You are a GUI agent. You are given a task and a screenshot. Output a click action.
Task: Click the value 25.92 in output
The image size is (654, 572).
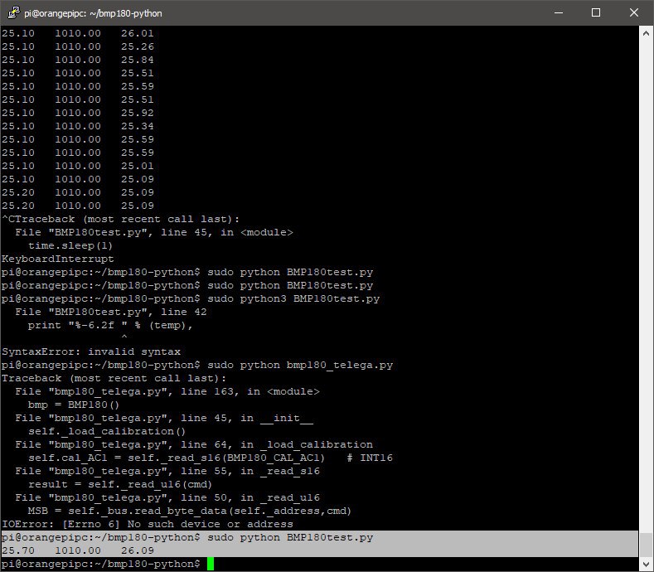[138, 113]
